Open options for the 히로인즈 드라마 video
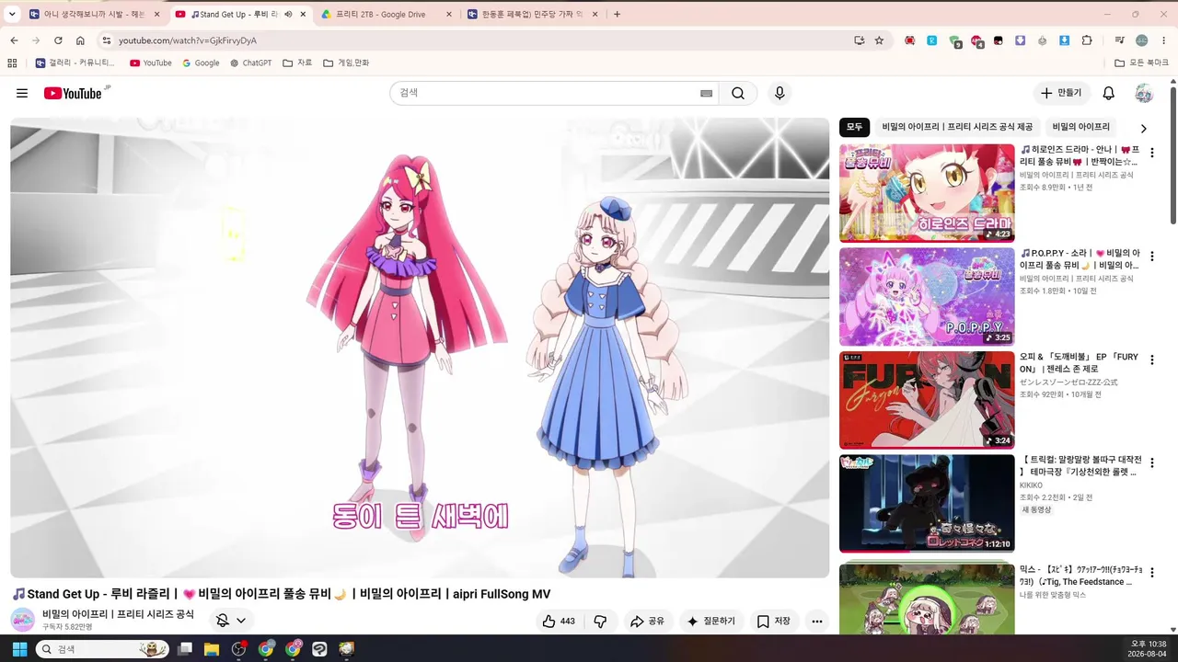1178x662 pixels. click(1151, 153)
